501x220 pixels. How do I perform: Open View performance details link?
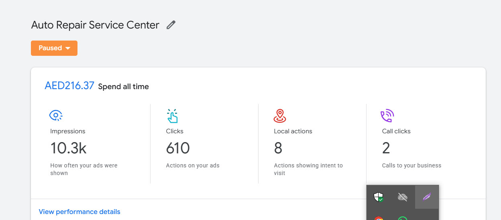point(79,212)
